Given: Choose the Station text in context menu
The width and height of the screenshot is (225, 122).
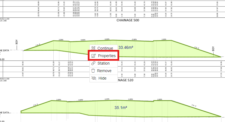Looking at the screenshot, I should (x=103, y=63).
